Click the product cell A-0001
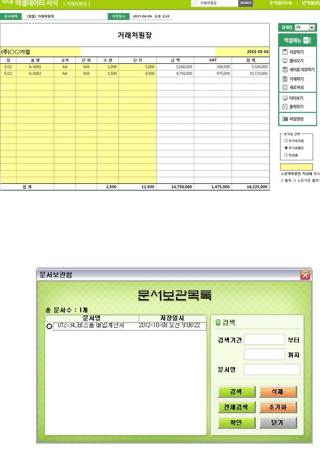This screenshot has width=320, height=451. [x=35, y=67]
